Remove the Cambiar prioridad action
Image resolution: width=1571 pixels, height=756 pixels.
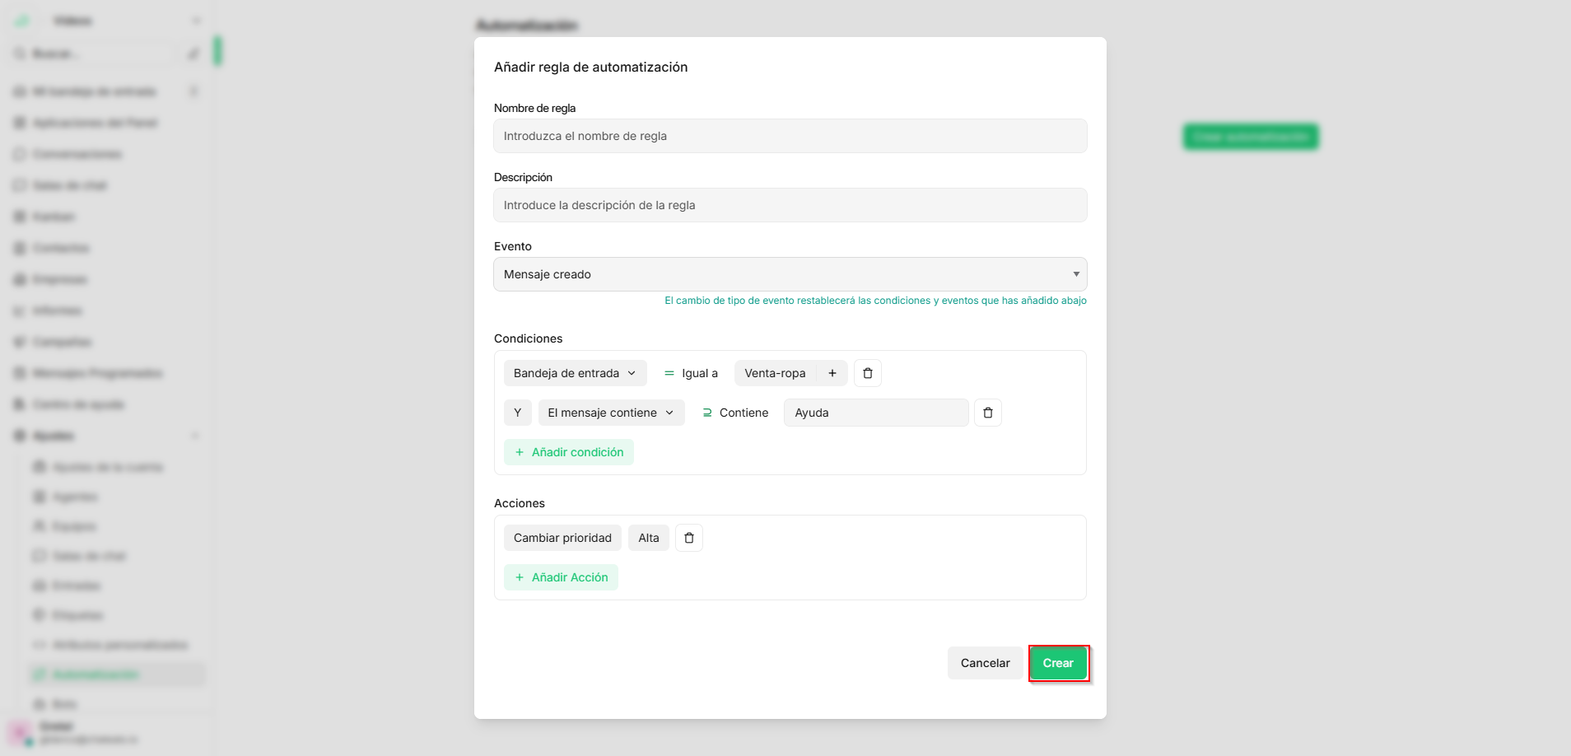pyautogui.click(x=689, y=538)
